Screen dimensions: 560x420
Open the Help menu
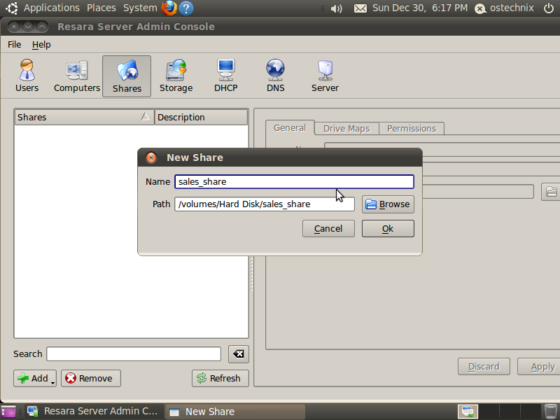[x=41, y=45]
